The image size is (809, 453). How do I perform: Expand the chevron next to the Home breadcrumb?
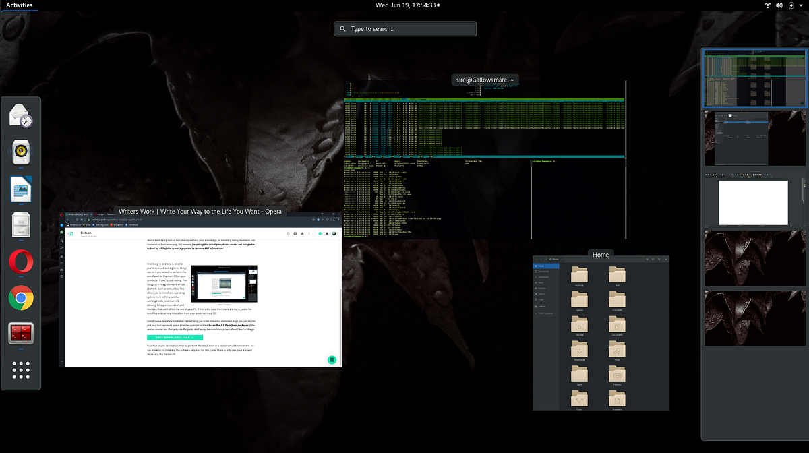pos(562,259)
